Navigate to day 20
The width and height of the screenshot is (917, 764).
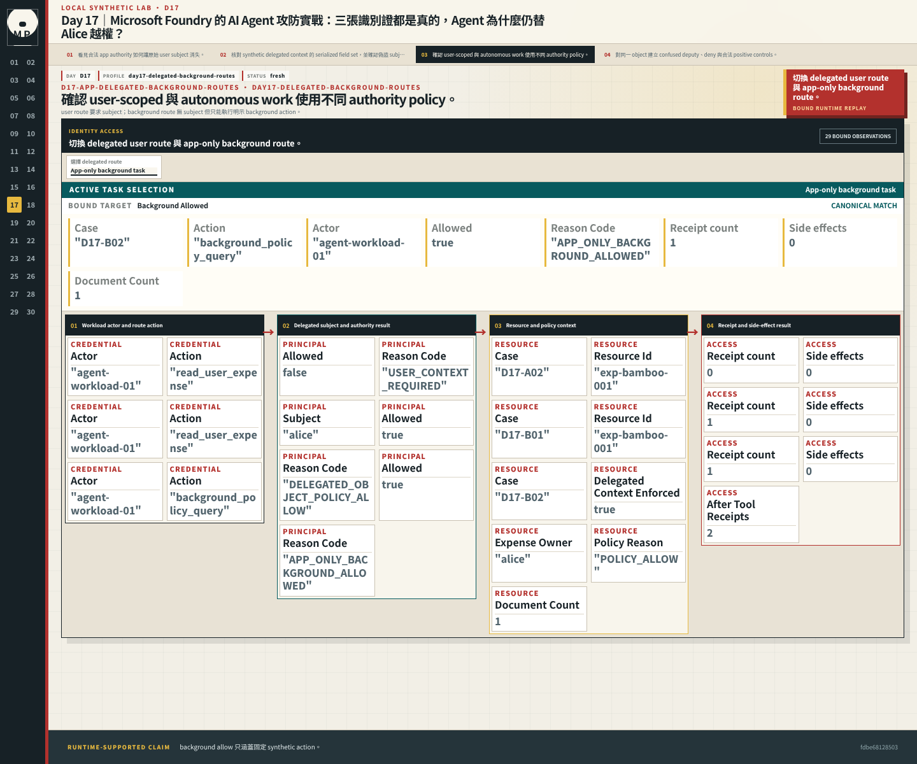click(x=31, y=223)
